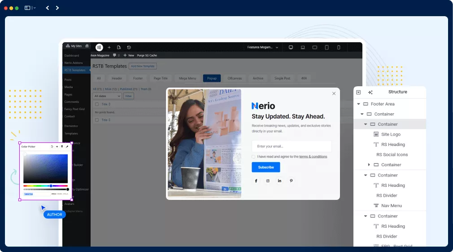The width and height of the screenshot is (453, 252).
Task: Click the hex color value field
Action: (x=37, y=194)
